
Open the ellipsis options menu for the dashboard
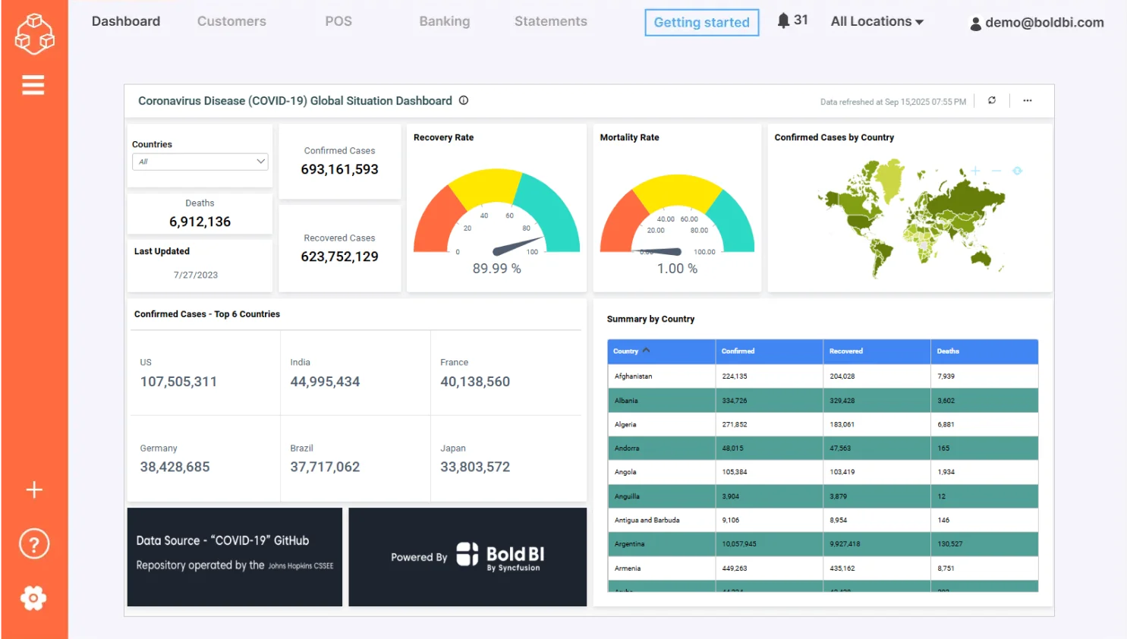coord(1028,100)
